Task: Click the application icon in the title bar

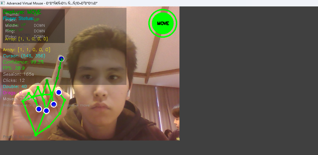Action: (x=3, y=3)
